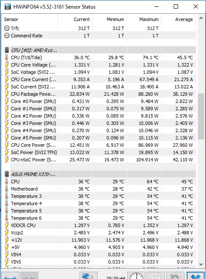Image resolution: width=206 pixels, height=279 pixels.
Task: Click the lightning icon beside +12V
Action: point(7,240)
